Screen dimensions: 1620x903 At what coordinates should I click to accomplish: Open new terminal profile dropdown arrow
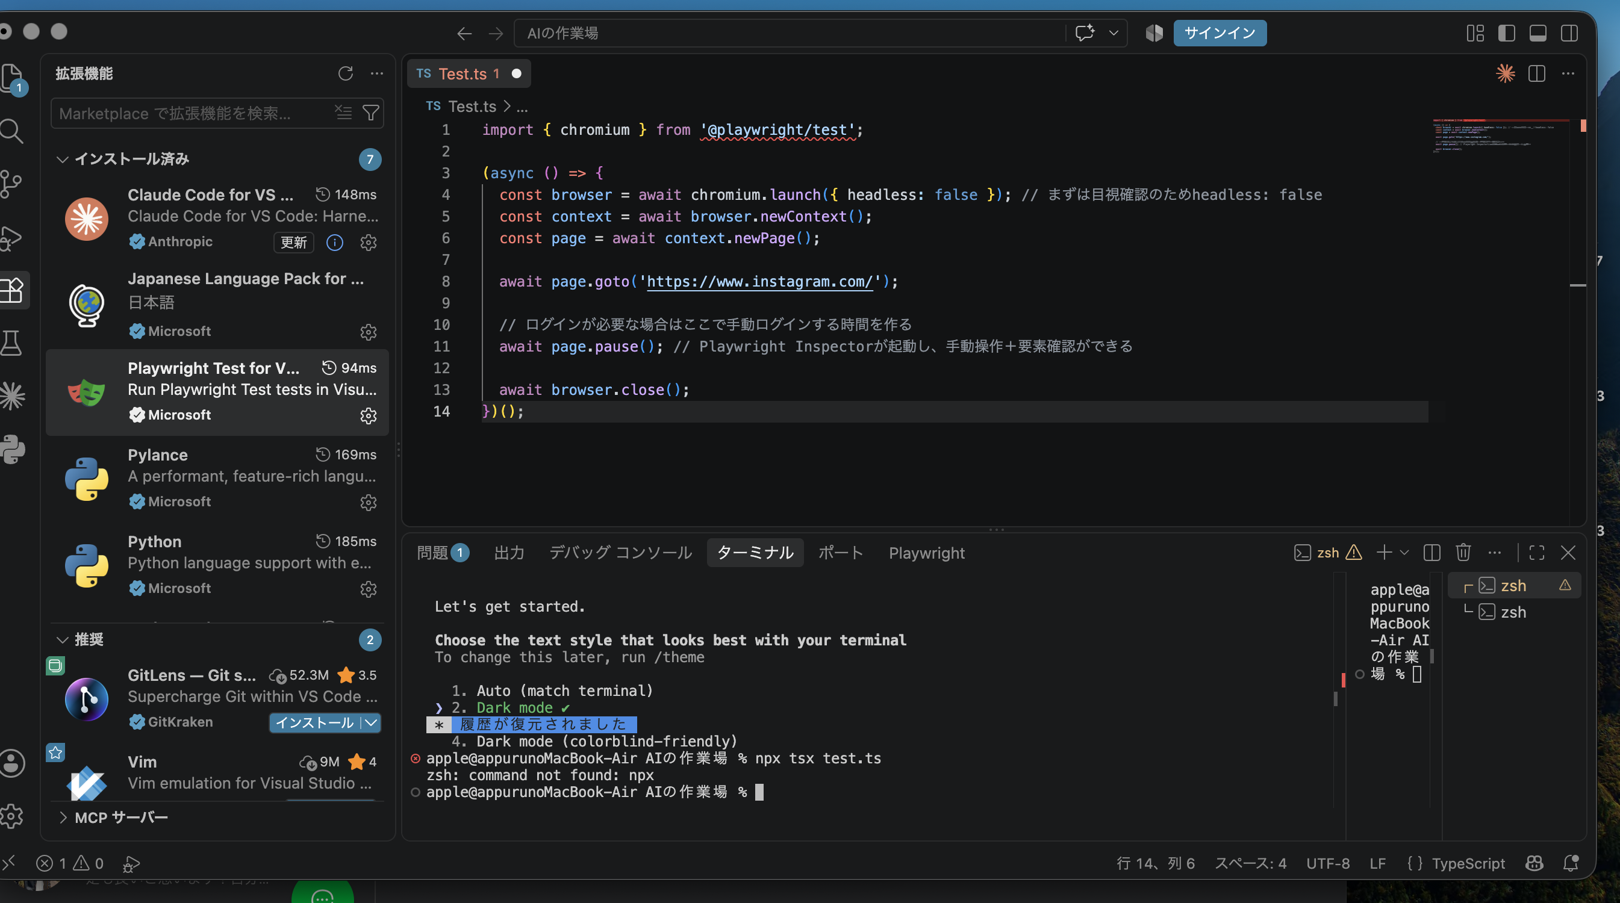point(1404,553)
